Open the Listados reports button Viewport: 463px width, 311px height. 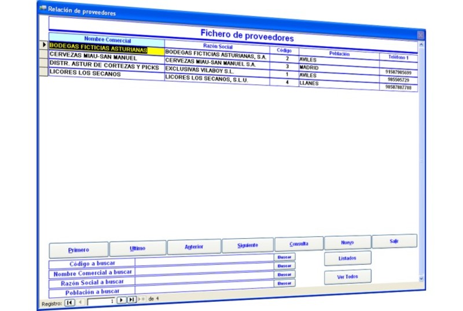click(347, 258)
